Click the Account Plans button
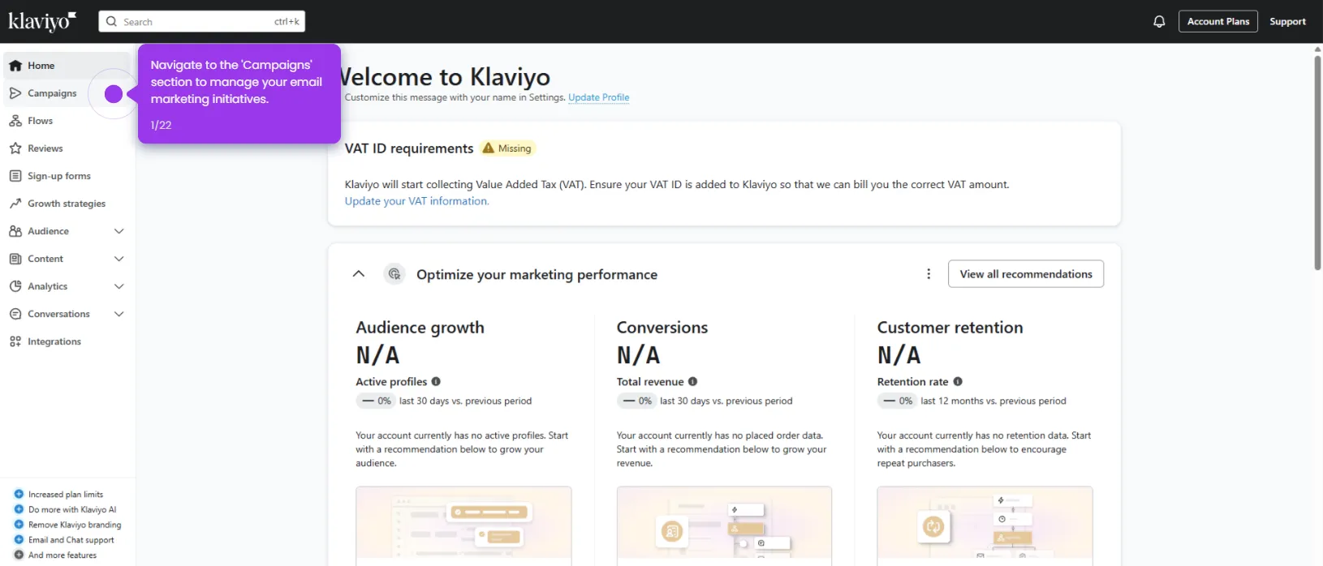Viewport: 1323px width, 566px height. pos(1217,22)
